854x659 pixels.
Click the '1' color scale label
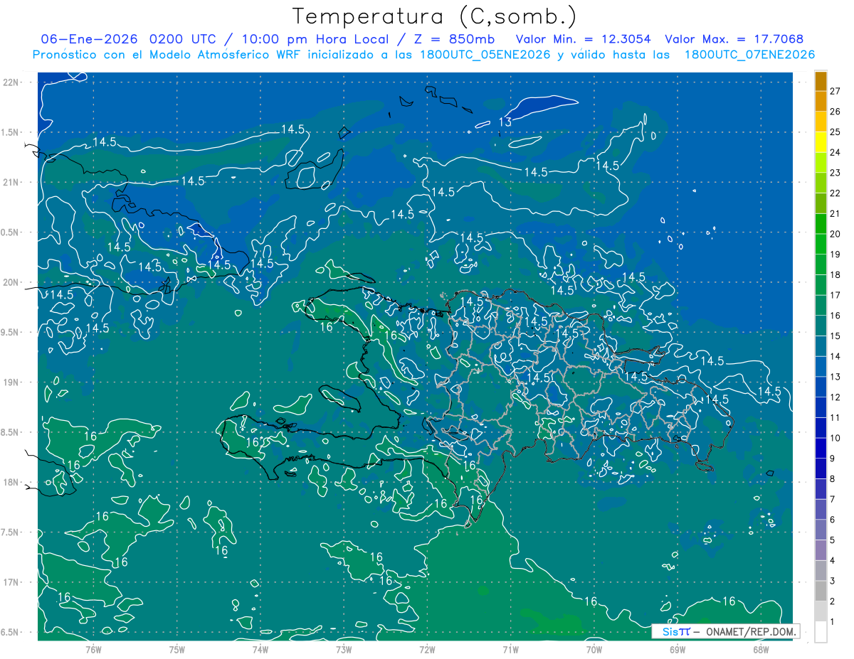point(833,621)
